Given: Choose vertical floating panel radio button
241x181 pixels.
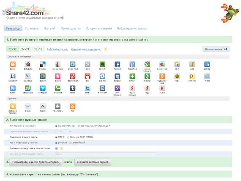Looking at the screenshot, I should pyautogui.click(x=79, y=126).
